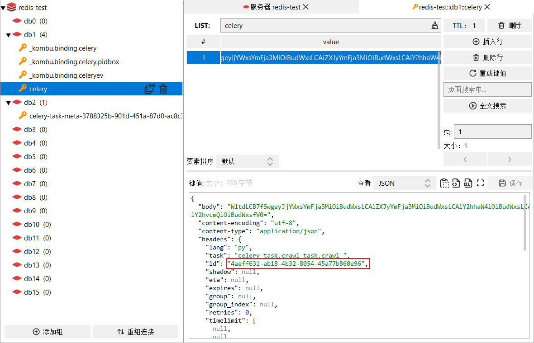Copy value to clipboard icon
This screenshot has height=343, width=534.
444,183
